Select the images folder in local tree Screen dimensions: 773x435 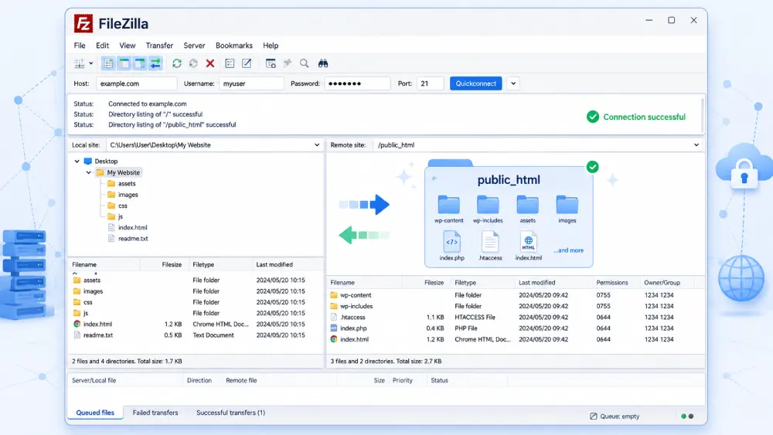coord(128,195)
